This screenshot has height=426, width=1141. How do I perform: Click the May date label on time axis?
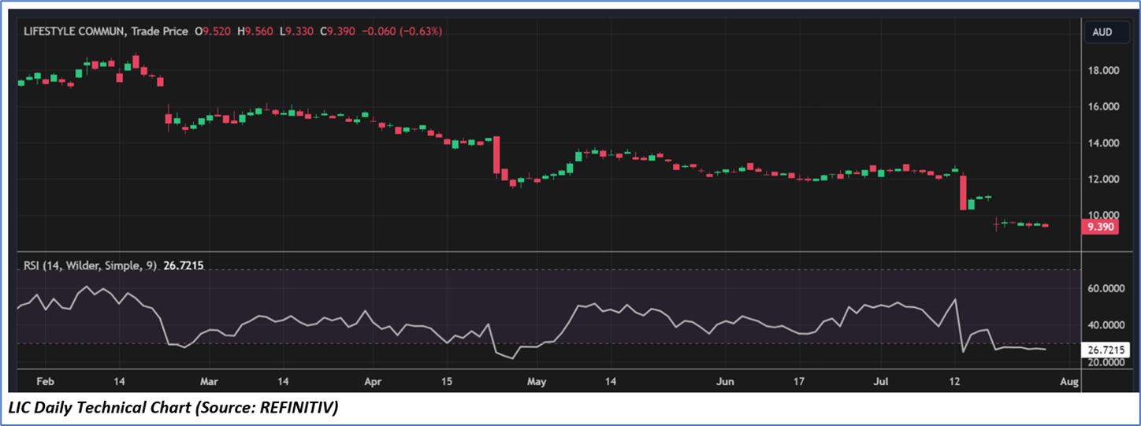click(537, 381)
